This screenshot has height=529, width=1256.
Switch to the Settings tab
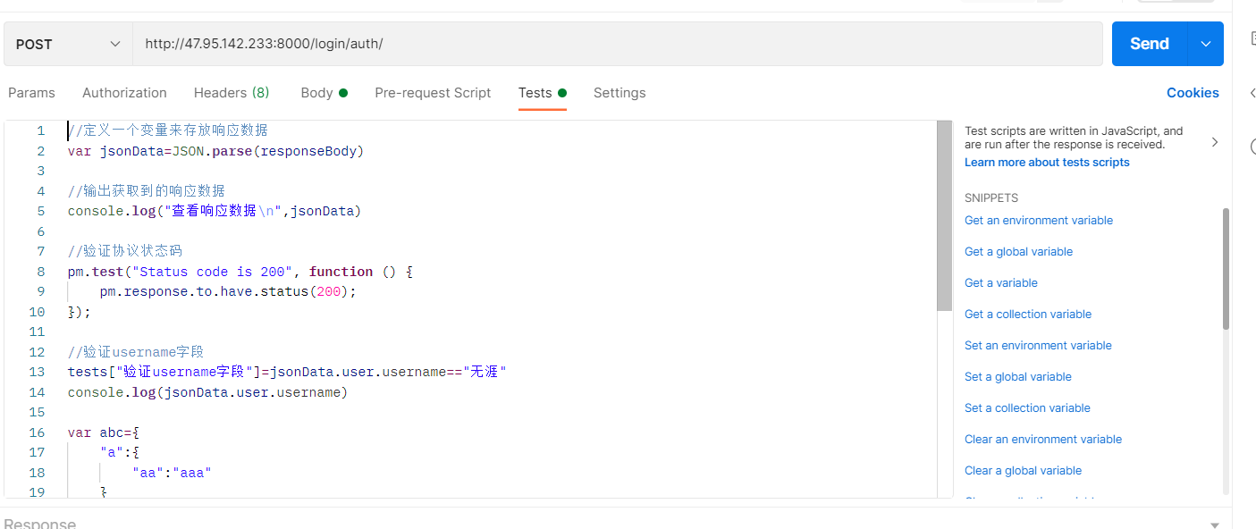tap(620, 93)
